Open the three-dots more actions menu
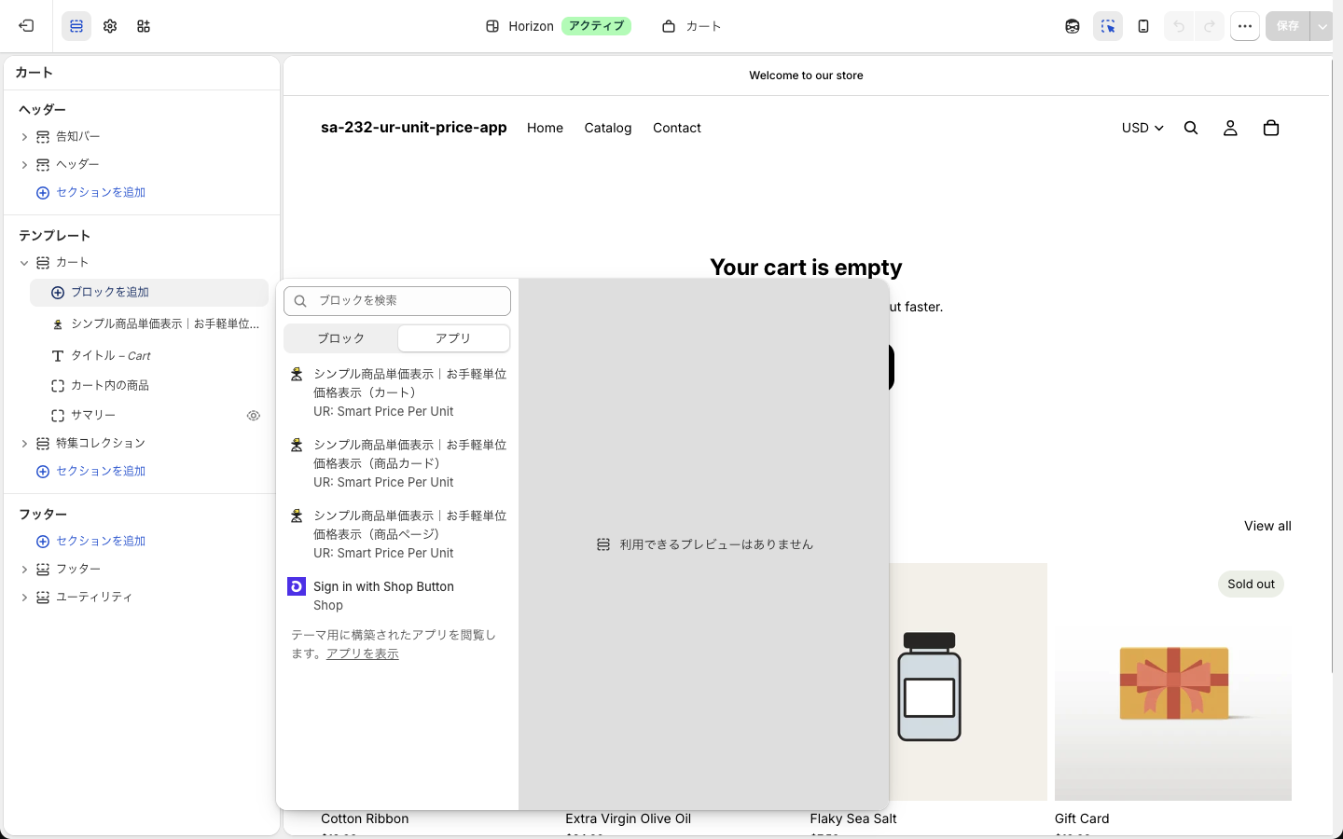Screen dimensions: 1343x839 tap(1245, 26)
